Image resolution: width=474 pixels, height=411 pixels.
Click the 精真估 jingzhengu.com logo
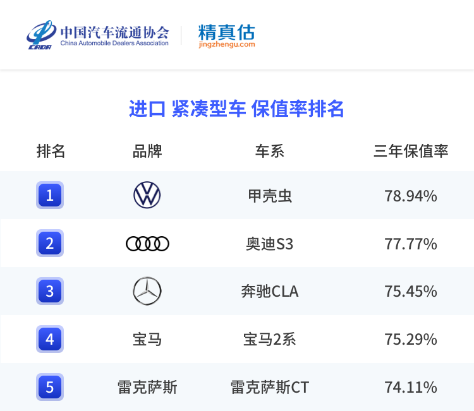click(226, 35)
